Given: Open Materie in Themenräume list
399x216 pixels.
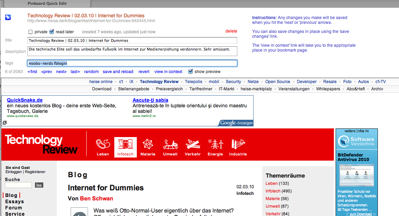Looking at the screenshot, I should tap(273, 199).
